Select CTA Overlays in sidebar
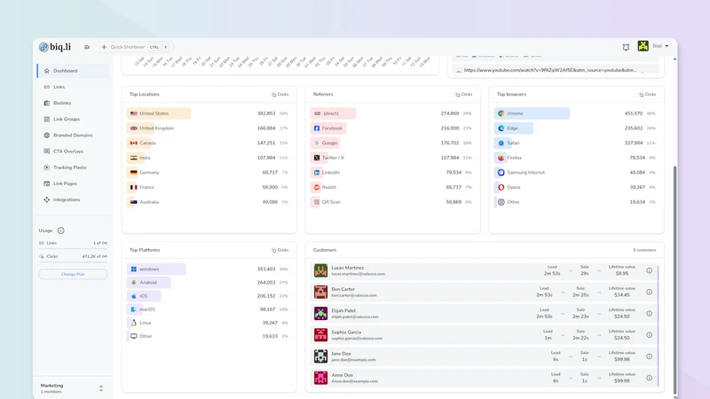Screen dimensions: 710x399 [73, 152]
